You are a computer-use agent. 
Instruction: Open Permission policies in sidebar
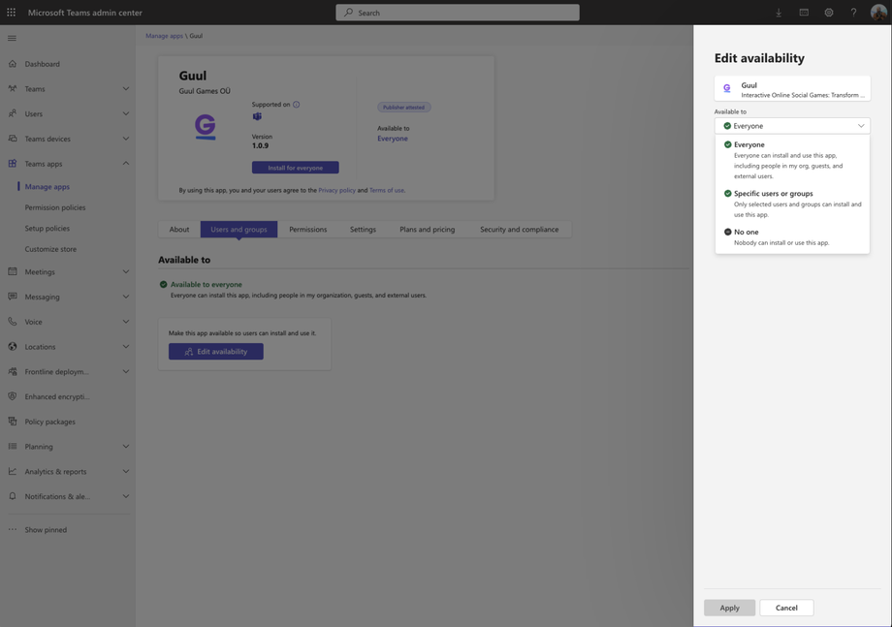(x=55, y=207)
